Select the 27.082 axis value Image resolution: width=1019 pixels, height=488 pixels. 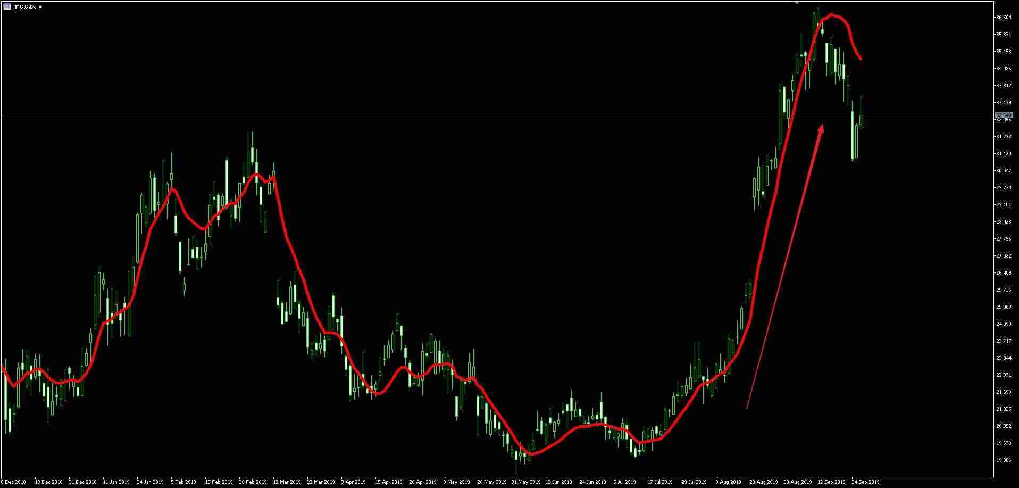(x=1004, y=256)
